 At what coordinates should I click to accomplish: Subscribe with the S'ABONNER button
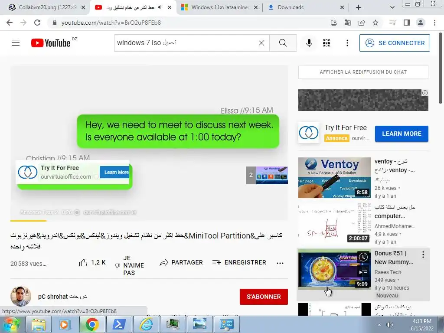pos(264,297)
